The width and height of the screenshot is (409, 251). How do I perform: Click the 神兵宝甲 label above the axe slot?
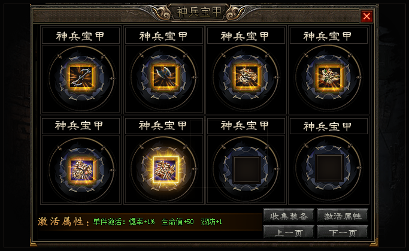(x=163, y=36)
